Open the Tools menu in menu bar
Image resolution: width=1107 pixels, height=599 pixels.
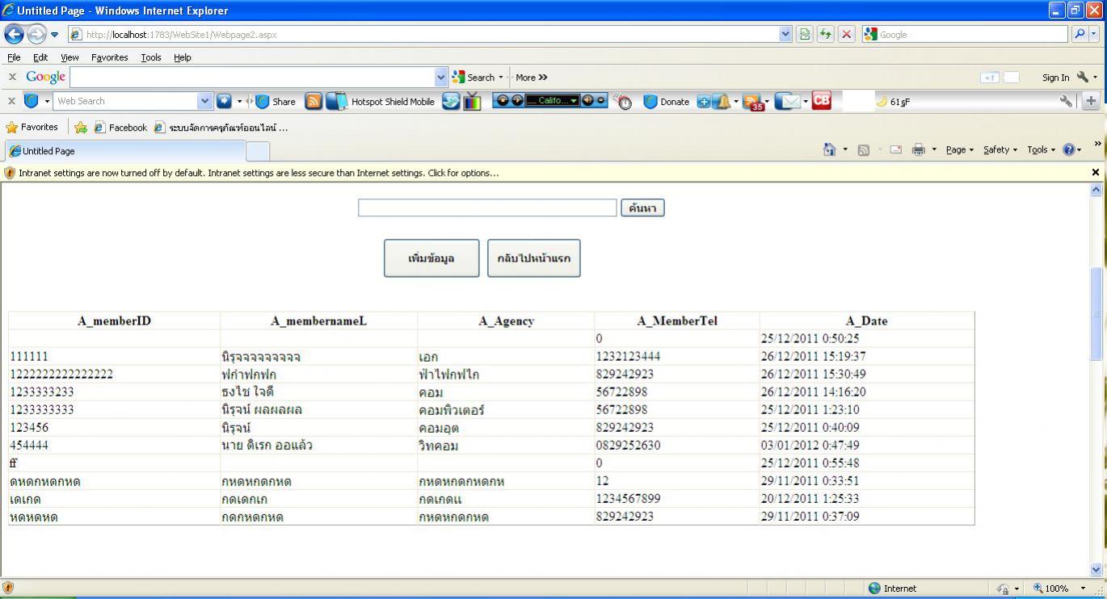pos(151,57)
